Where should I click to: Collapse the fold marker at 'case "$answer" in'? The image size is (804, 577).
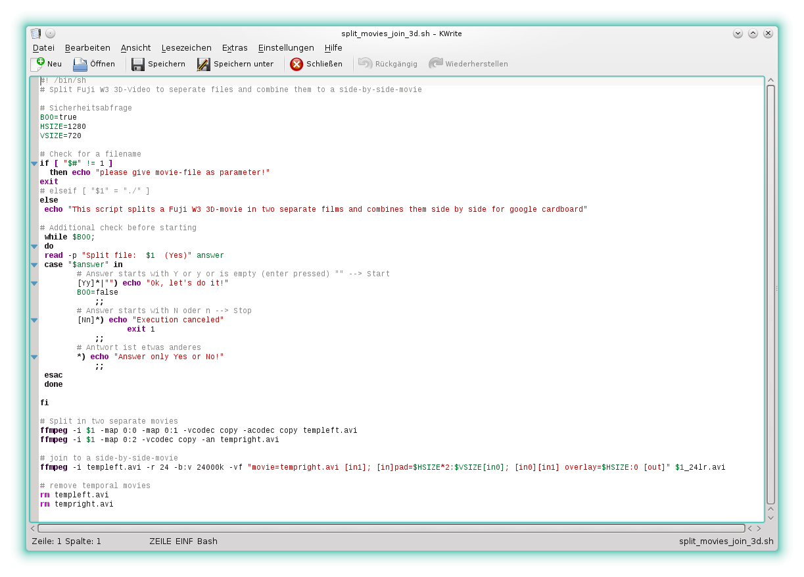point(34,265)
